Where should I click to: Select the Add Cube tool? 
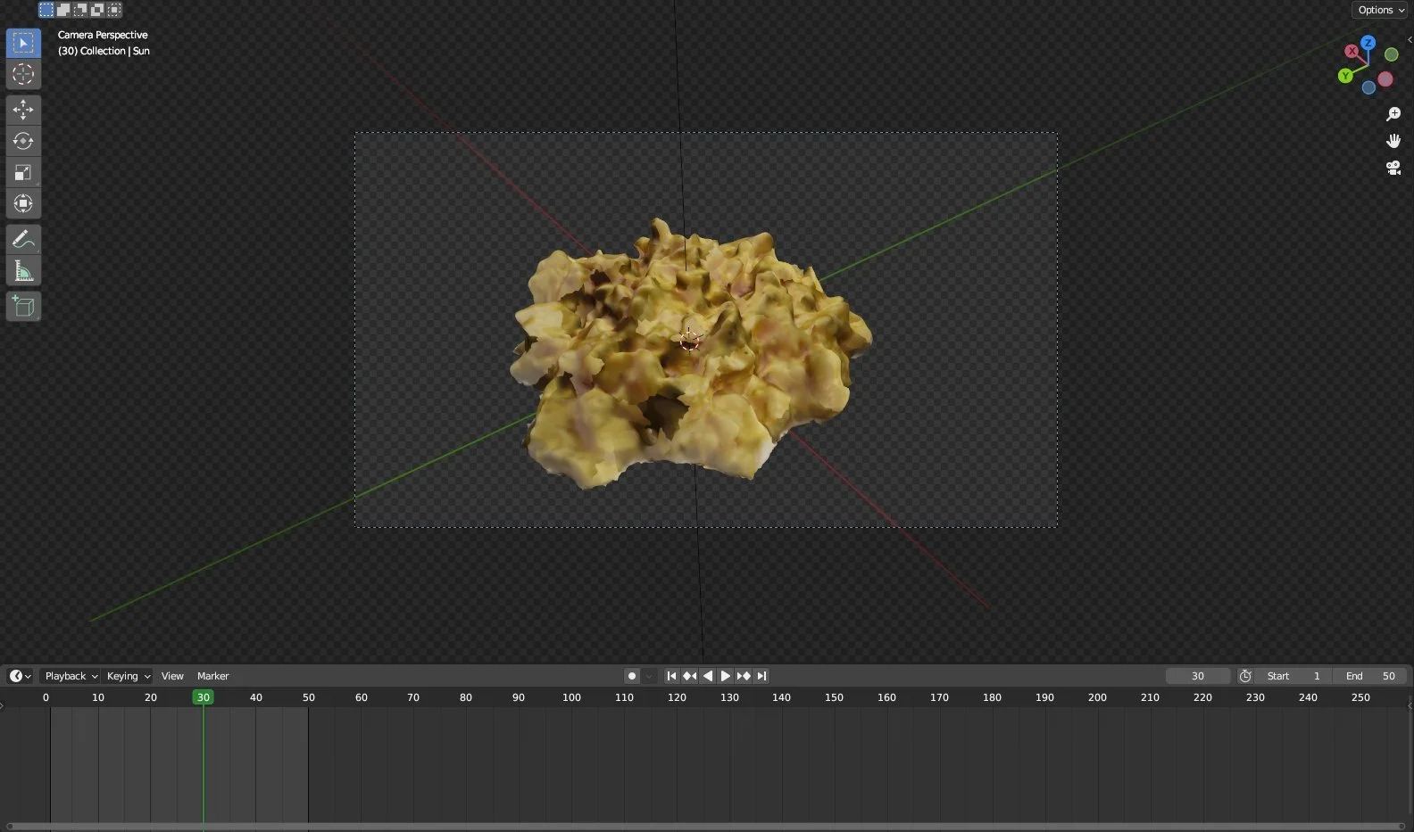[x=23, y=307]
